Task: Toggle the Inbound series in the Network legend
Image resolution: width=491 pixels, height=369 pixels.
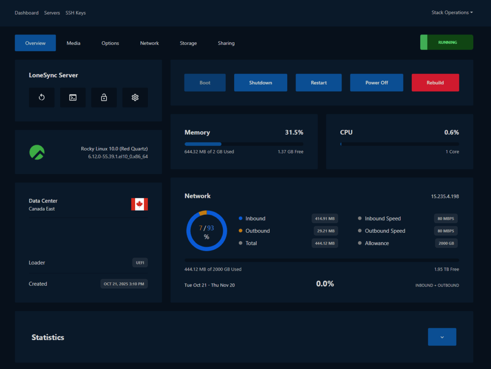Action: pyautogui.click(x=255, y=218)
